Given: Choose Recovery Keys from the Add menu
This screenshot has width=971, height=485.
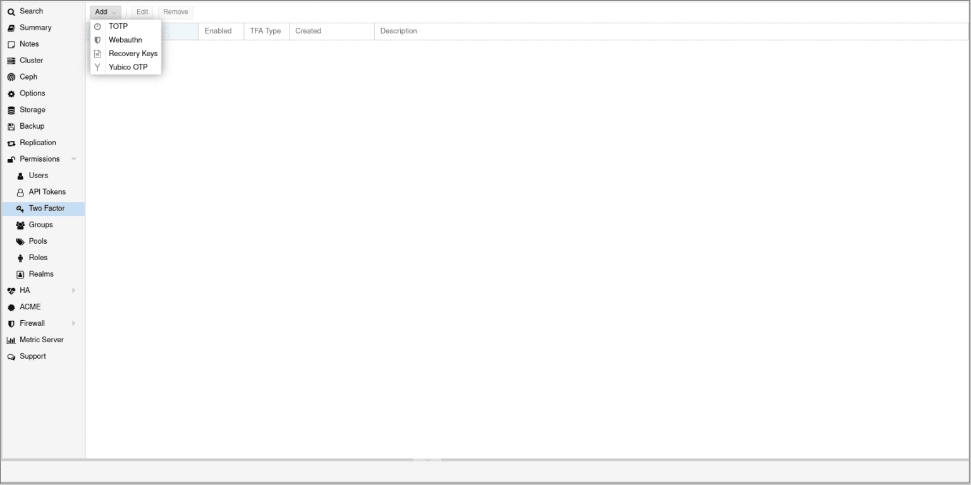Looking at the screenshot, I should (126, 54).
